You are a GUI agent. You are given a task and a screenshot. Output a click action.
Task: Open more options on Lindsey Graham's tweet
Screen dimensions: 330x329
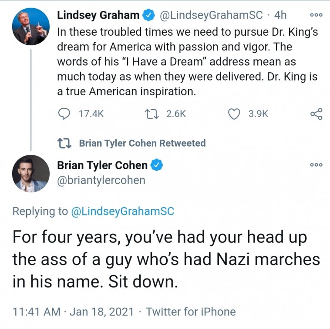point(317,14)
